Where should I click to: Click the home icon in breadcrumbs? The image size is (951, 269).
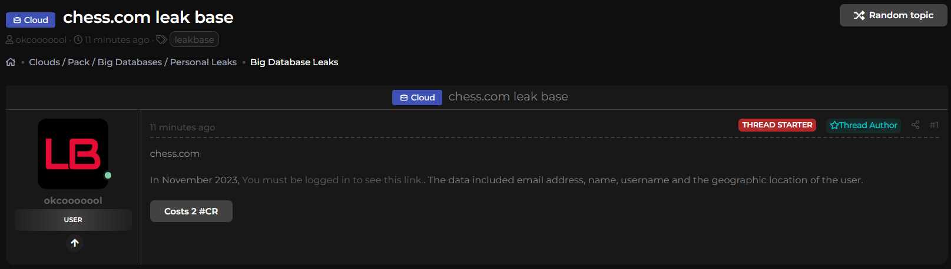11,62
